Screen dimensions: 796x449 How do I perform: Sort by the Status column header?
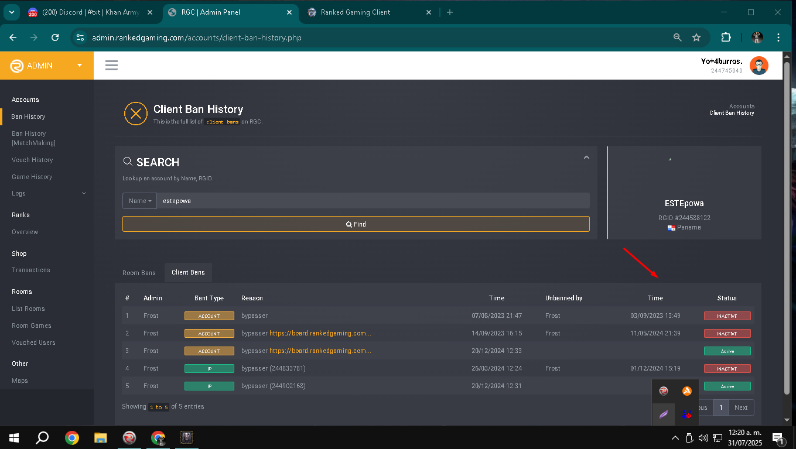coord(727,298)
